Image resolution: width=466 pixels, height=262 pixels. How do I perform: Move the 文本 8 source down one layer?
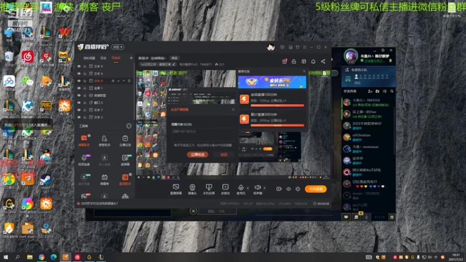(123, 81)
